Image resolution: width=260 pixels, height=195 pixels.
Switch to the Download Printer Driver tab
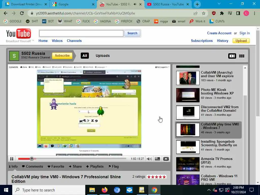pos(26,4)
